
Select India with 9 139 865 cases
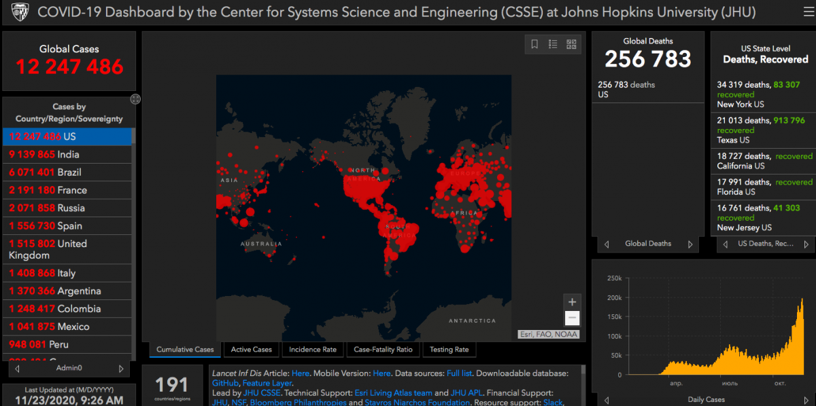(67, 154)
